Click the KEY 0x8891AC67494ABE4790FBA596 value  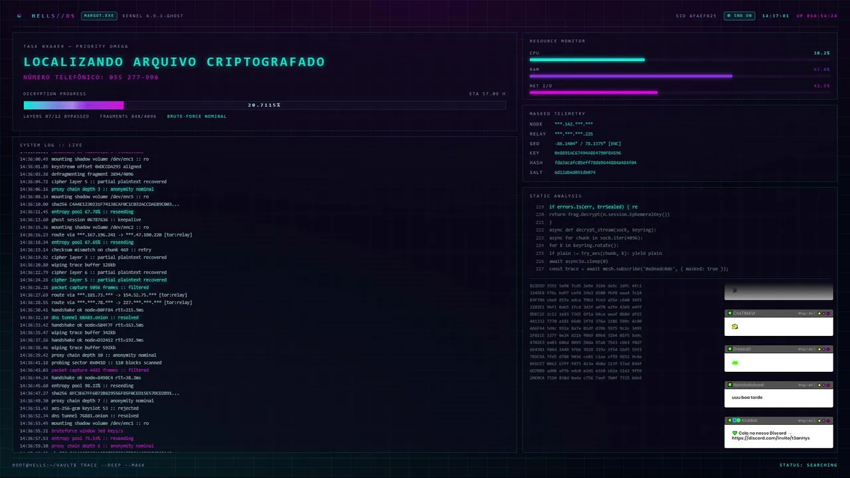[x=588, y=153]
